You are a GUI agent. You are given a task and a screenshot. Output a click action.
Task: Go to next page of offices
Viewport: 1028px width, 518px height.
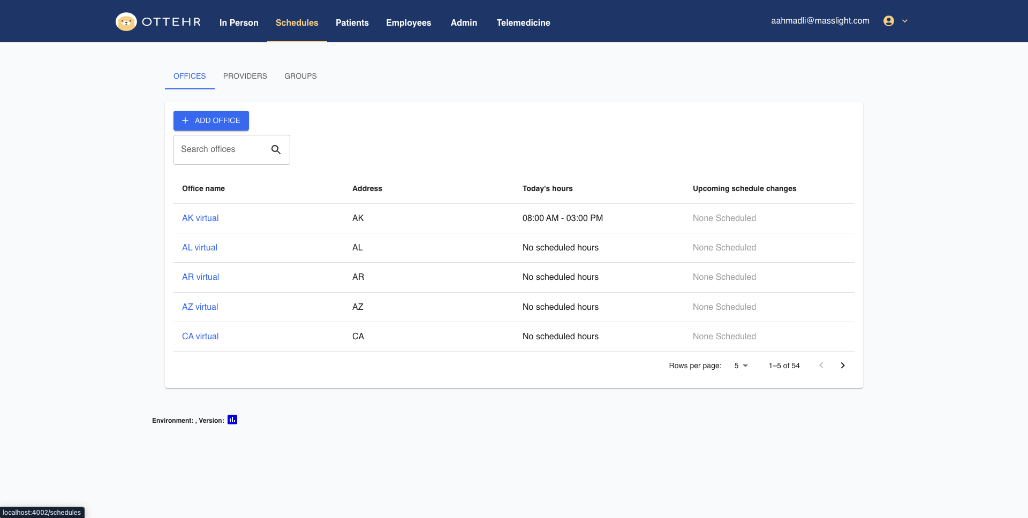coord(843,365)
